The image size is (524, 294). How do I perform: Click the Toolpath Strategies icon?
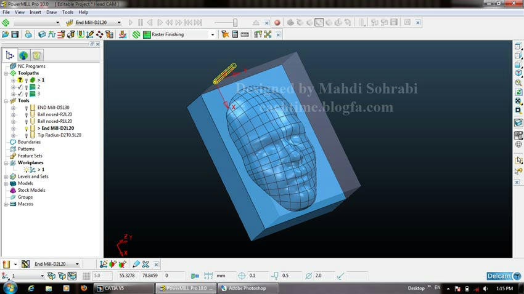click(x=136, y=34)
